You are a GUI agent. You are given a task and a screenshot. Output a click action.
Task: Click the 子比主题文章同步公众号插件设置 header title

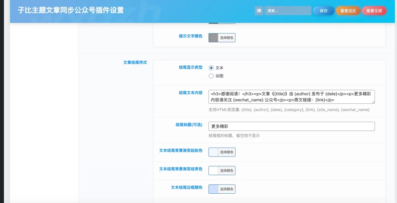71,10
